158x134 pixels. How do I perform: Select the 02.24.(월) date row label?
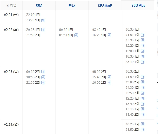pos(11,124)
